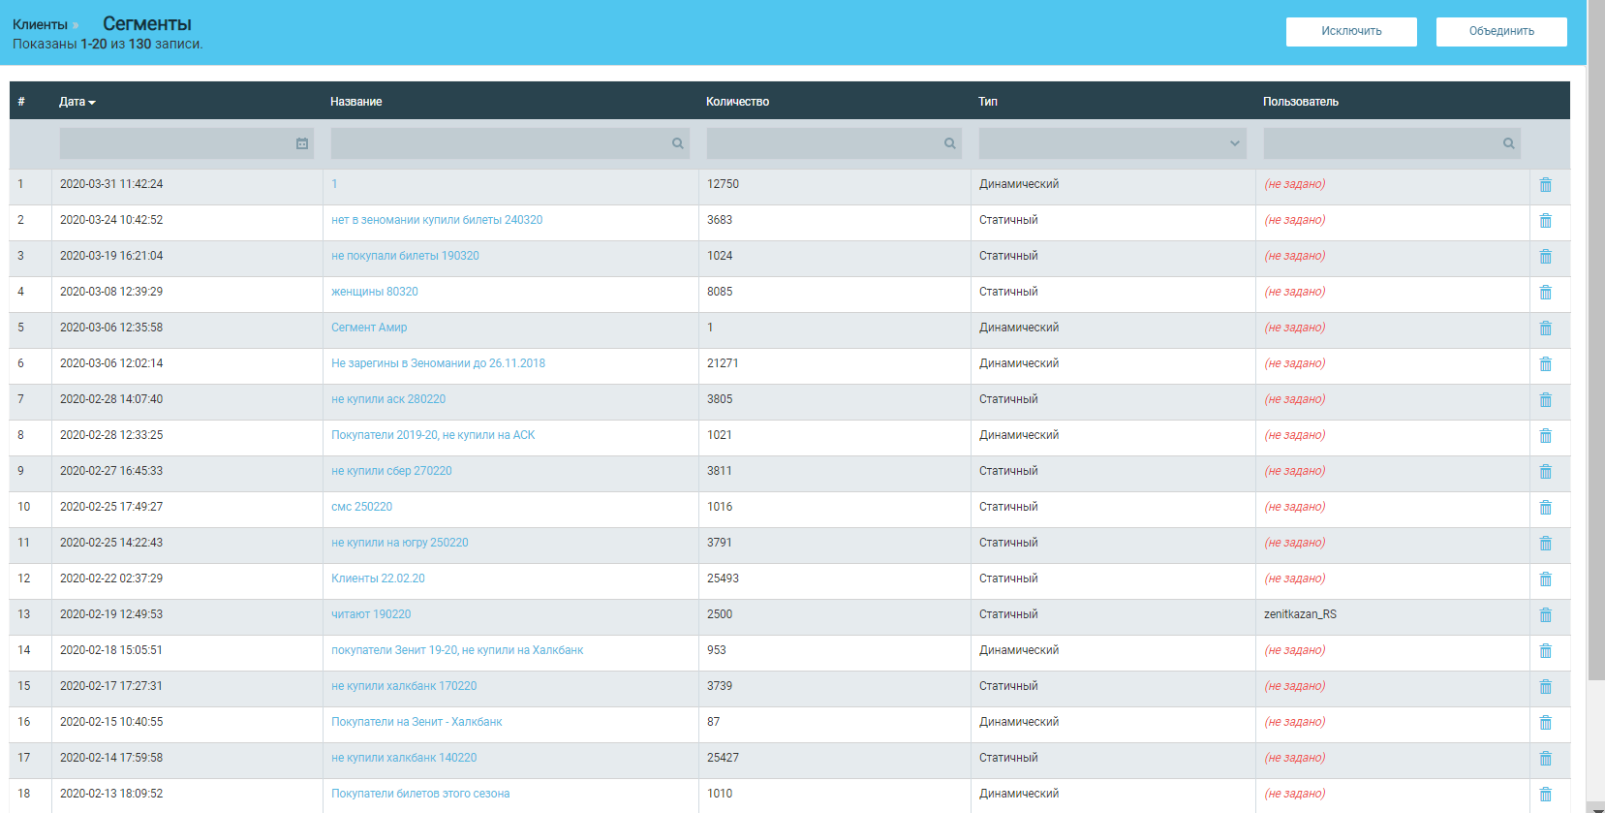Screen dimensions: 1605x813
Task: Open segment не покупали билеты 190320
Action: point(405,256)
